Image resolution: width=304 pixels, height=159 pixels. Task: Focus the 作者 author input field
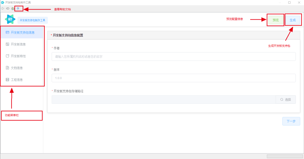click(173, 57)
